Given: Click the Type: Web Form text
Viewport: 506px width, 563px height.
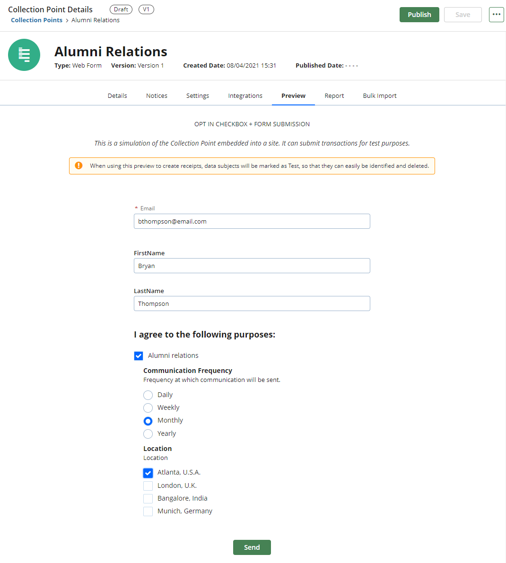Looking at the screenshot, I should [78, 65].
